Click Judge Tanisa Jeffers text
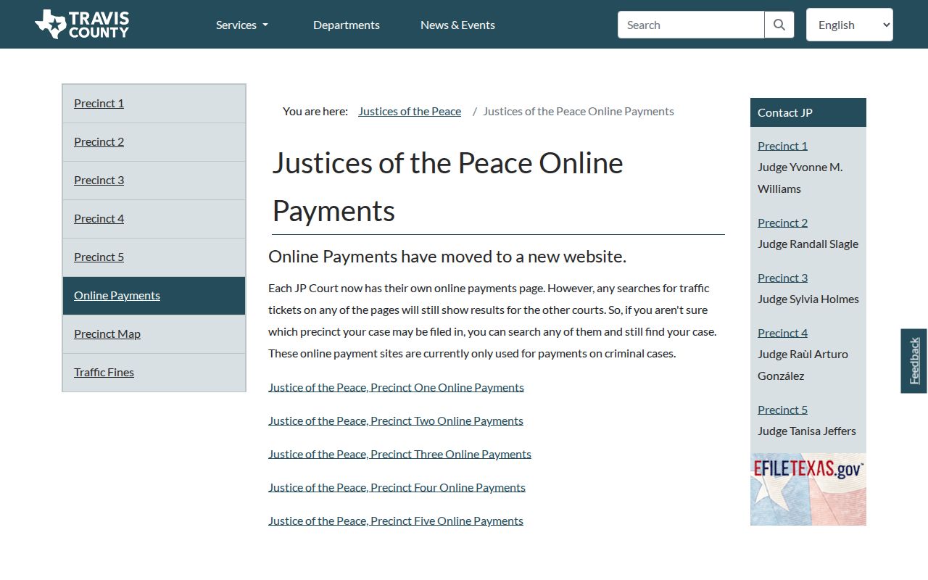The height and width of the screenshot is (580, 928). 807,431
